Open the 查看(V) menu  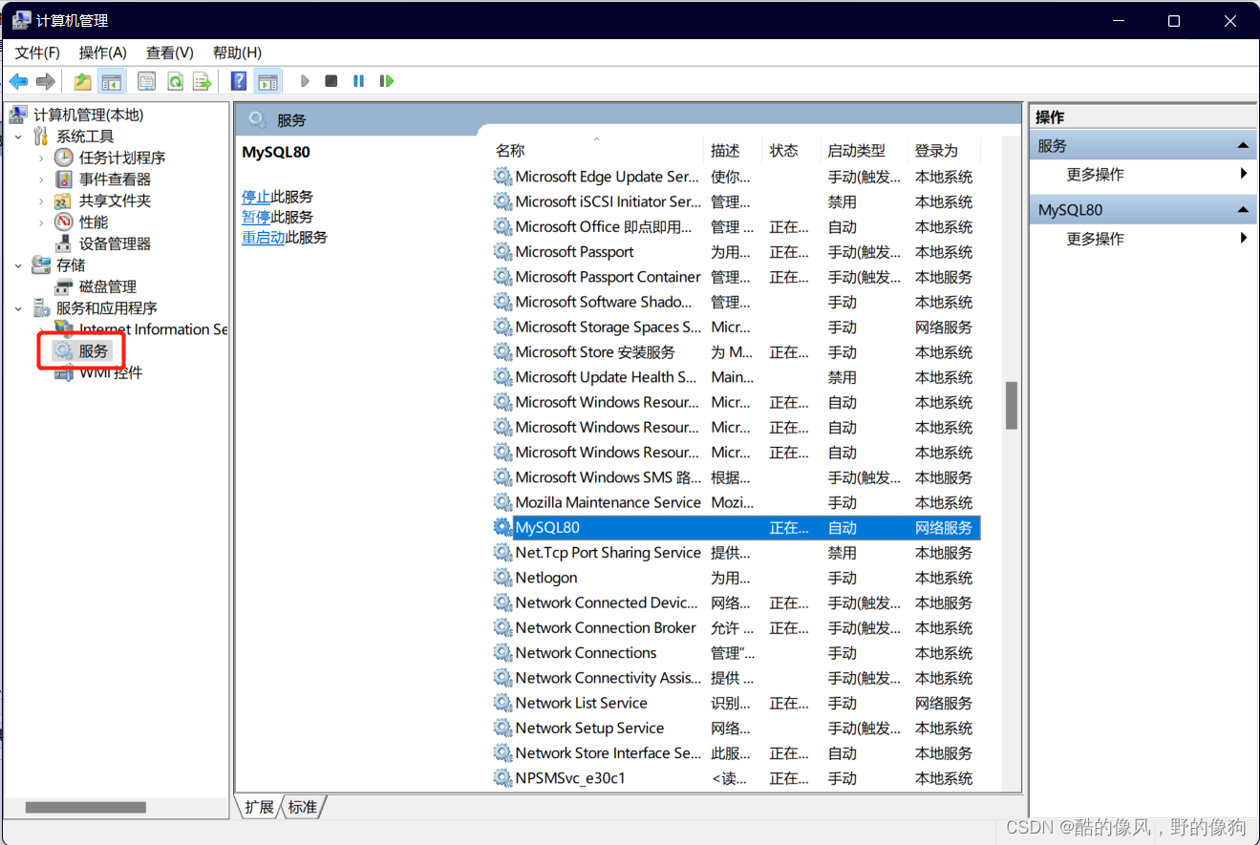[x=170, y=53]
